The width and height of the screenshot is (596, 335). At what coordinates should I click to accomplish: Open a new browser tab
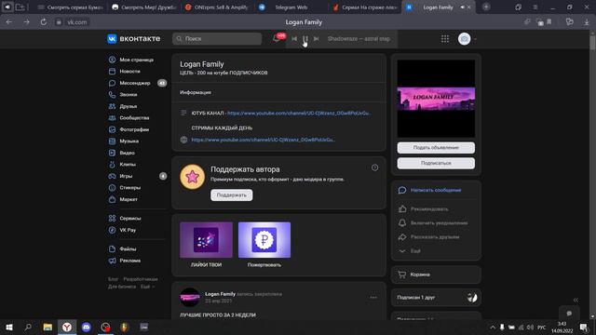486,7
